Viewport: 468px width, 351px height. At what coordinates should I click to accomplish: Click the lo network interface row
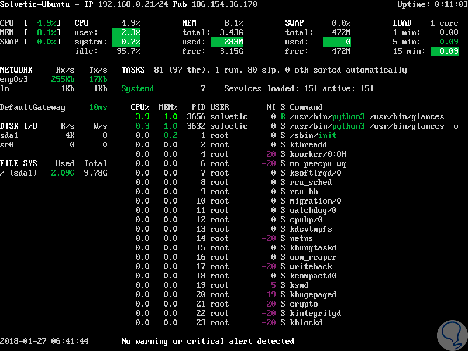click(54, 89)
